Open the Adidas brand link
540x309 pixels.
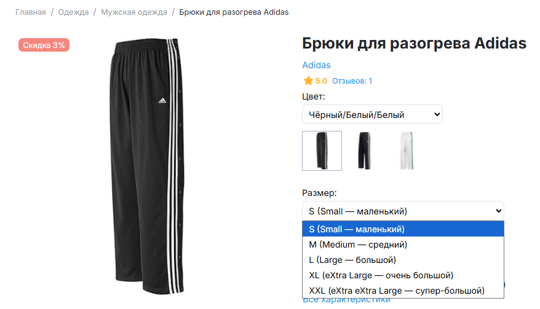tap(316, 65)
